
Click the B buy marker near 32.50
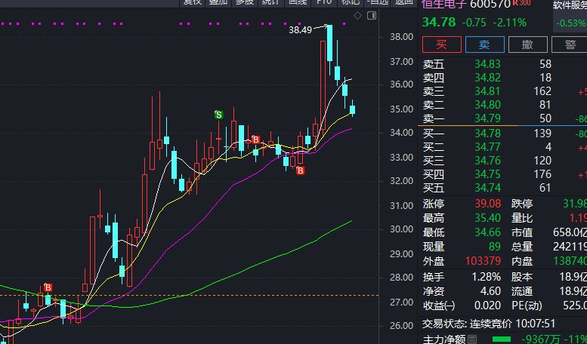[300, 171]
